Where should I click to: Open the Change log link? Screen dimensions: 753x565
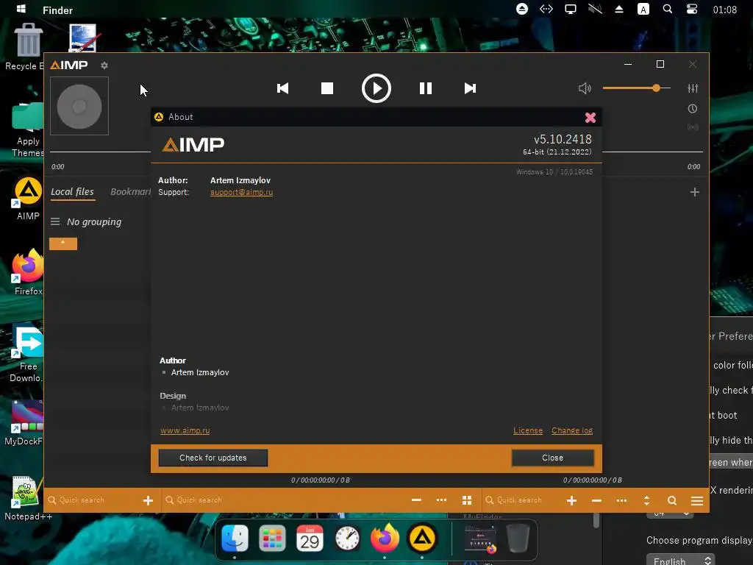click(572, 430)
